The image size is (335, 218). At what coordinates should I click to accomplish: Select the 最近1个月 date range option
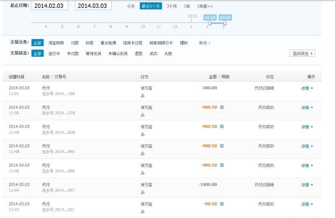(x=151, y=6)
